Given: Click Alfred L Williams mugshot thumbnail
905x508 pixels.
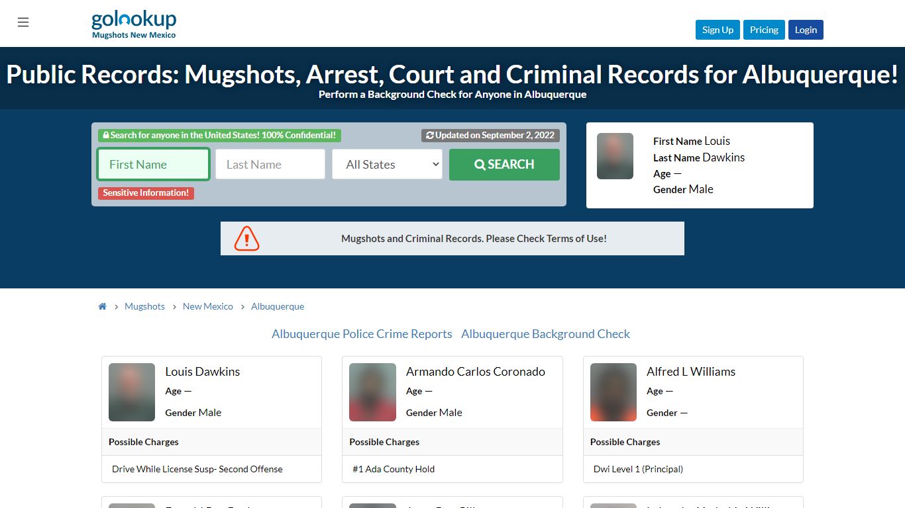Looking at the screenshot, I should [613, 392].
